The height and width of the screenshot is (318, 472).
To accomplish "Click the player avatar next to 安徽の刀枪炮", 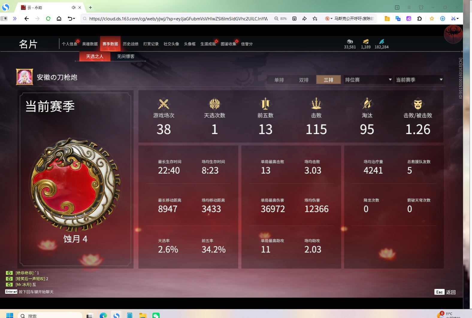I will (25, 77).
